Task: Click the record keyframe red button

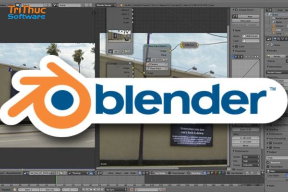Action: coord(132,190)
